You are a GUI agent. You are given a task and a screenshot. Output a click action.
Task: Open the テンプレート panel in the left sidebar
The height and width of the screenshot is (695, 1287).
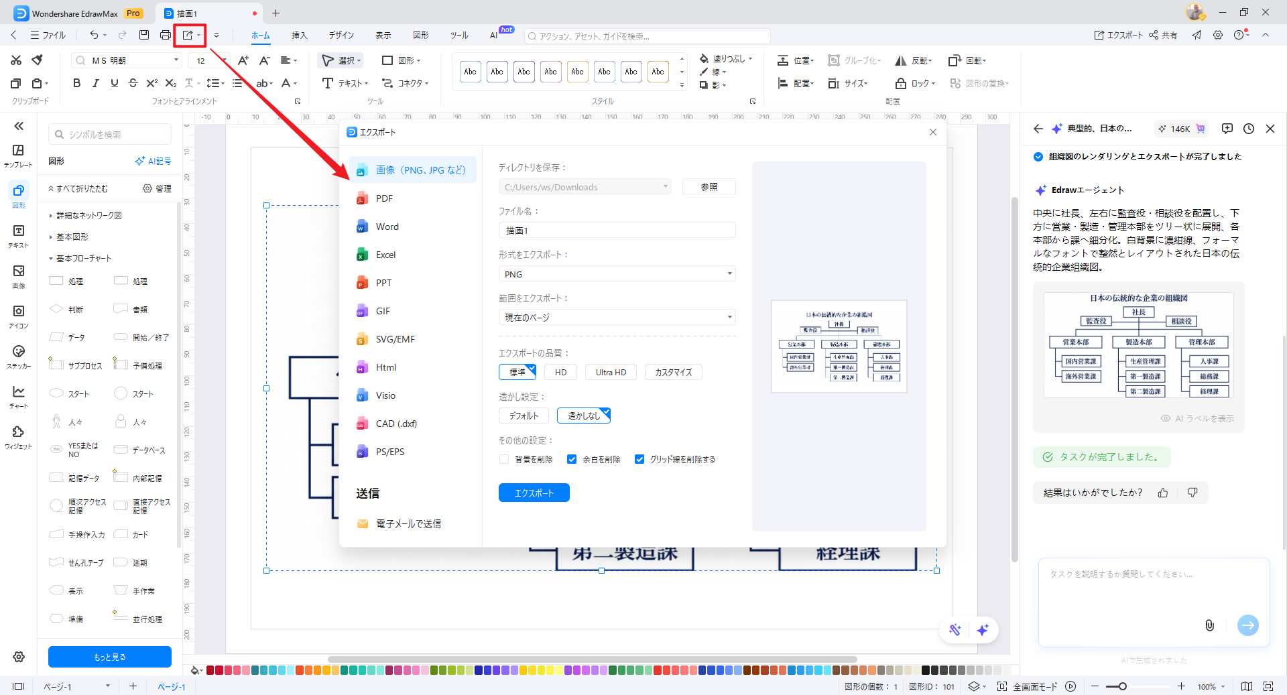(18, 154)
